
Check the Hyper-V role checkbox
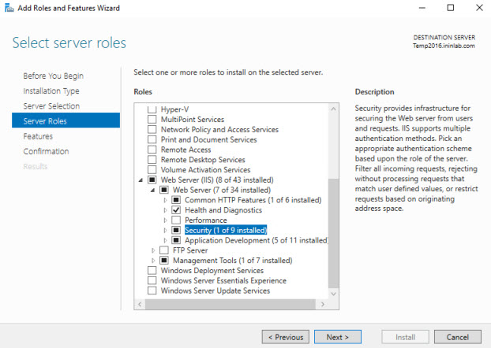152,109
